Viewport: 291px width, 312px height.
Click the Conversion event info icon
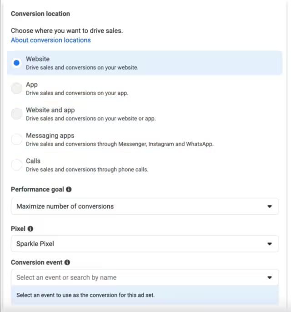click(x=67, y=262)
